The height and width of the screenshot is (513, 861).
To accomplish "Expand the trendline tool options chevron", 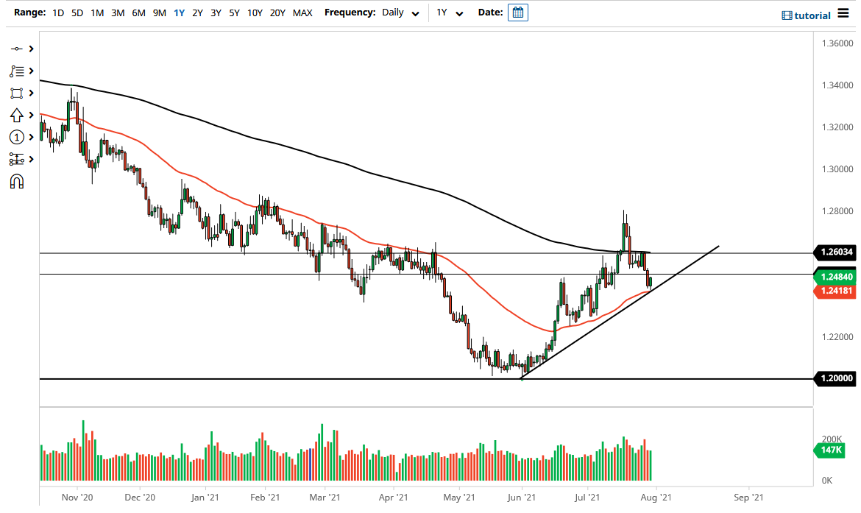I will tap(31, 48).
